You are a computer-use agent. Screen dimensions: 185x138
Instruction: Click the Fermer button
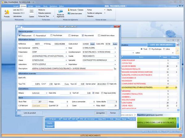point(113,113)
